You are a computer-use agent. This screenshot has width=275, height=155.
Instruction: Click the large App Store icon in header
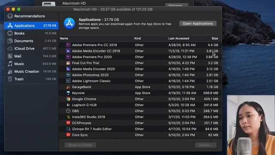(x=70, y=23)
